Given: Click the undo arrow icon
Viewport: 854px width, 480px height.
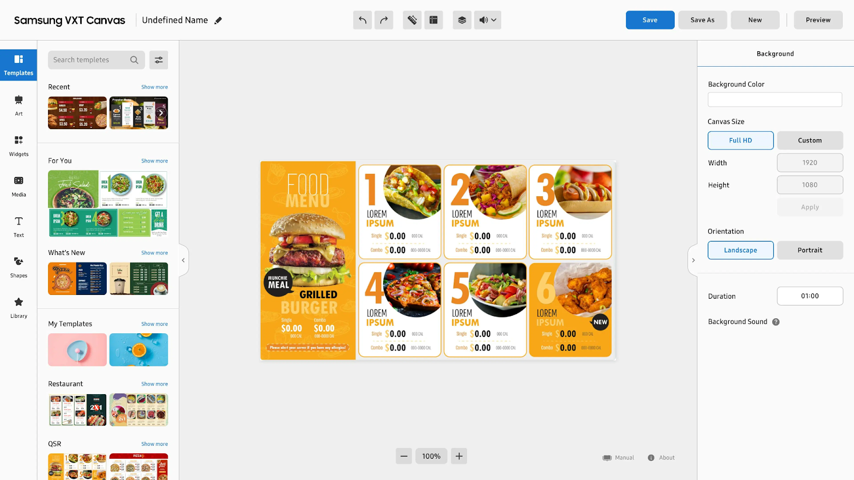Looking at the screenshot, I should coord(362,20).
